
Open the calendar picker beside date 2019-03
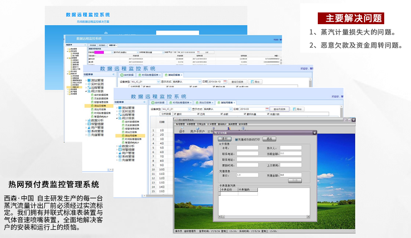point(267,109)
